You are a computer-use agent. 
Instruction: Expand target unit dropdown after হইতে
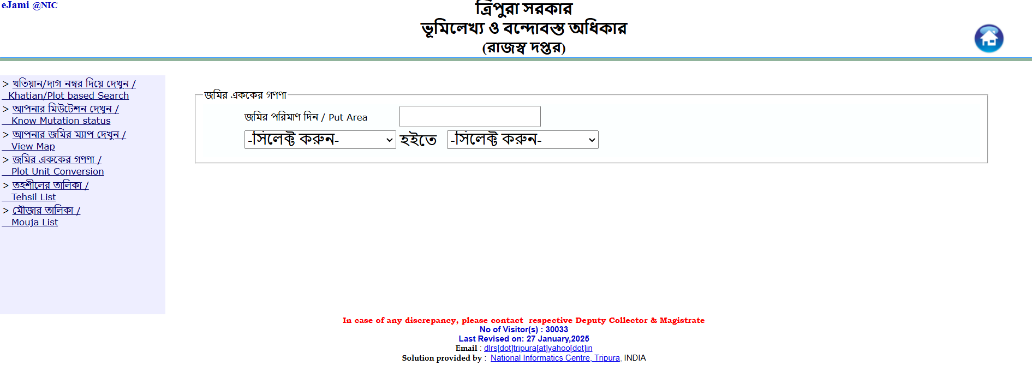click(x=522, y=140)
